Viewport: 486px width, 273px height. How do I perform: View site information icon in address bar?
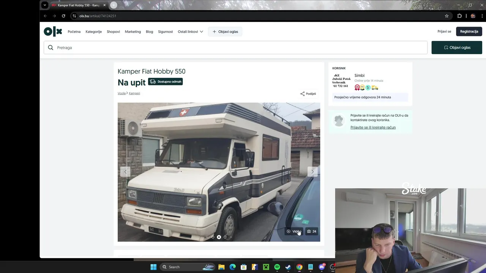(74, 16)
